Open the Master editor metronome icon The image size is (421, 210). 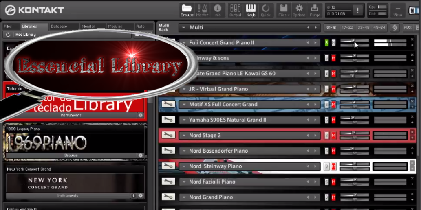pyautogui.click(x=202, y=11)
